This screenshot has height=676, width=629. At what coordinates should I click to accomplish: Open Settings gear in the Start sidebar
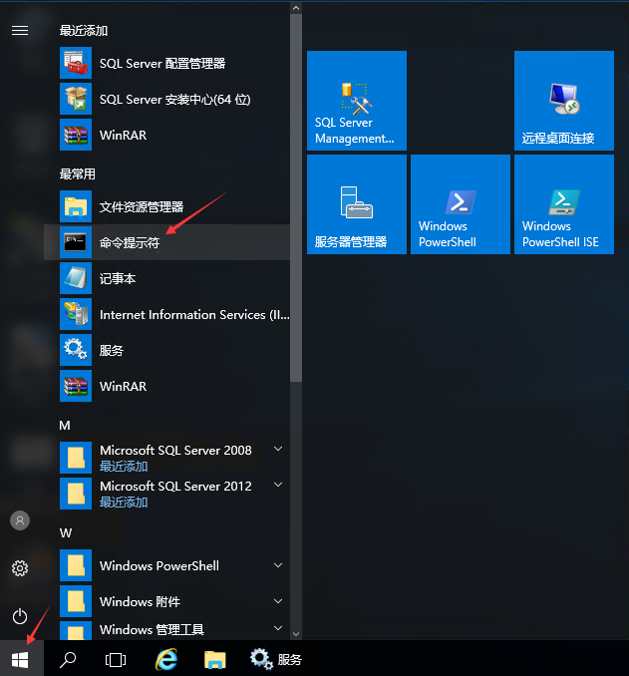(x=20, y=568)
